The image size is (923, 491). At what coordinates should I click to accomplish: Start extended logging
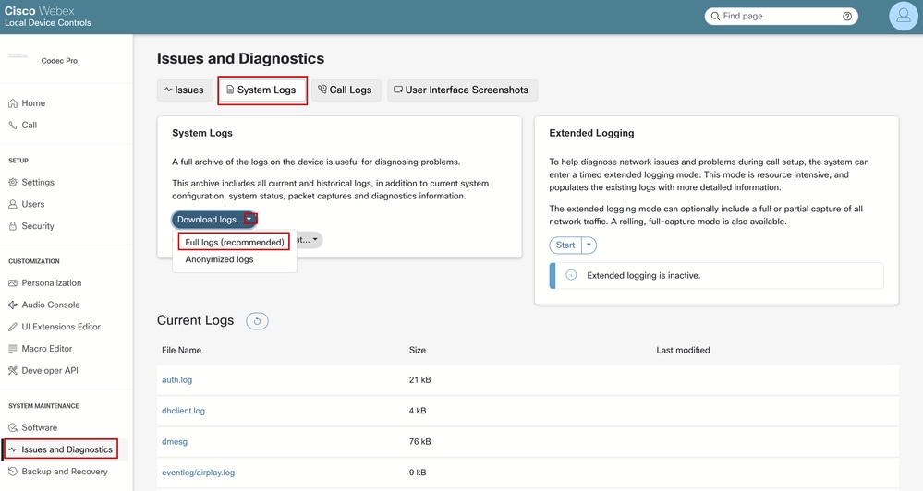565,245
